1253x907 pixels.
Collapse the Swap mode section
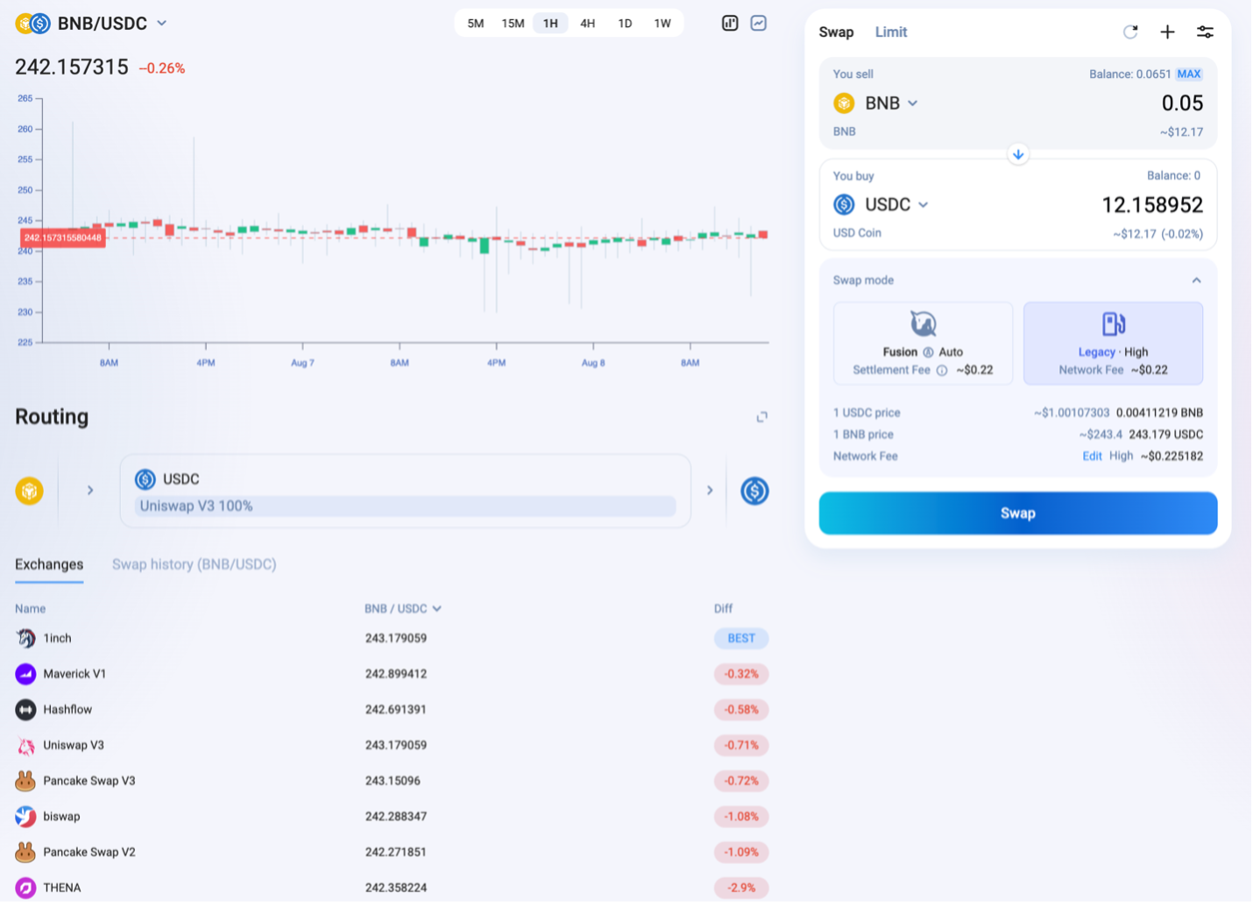point(1196,280)
